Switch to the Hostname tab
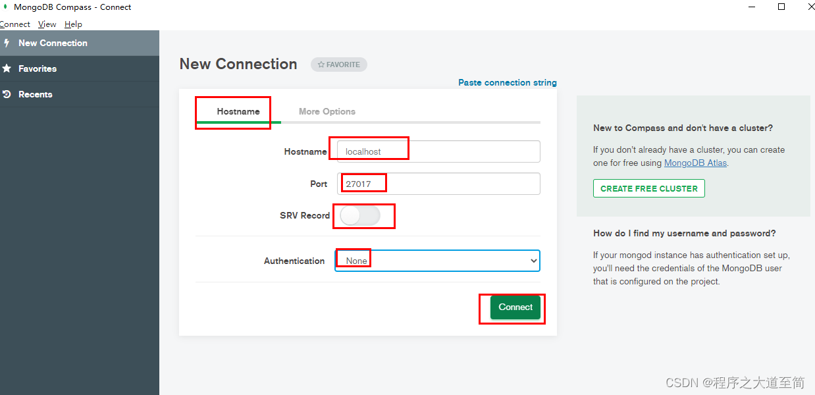 (x=238, y=111)
